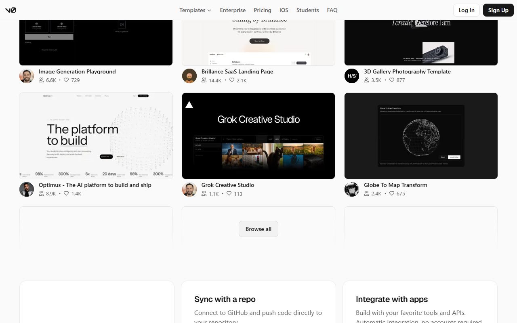Click the Image Generation Playground title

[x=77, y=71]
